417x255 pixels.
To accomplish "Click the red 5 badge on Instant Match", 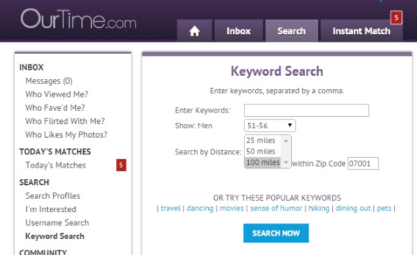I will 396,17.
